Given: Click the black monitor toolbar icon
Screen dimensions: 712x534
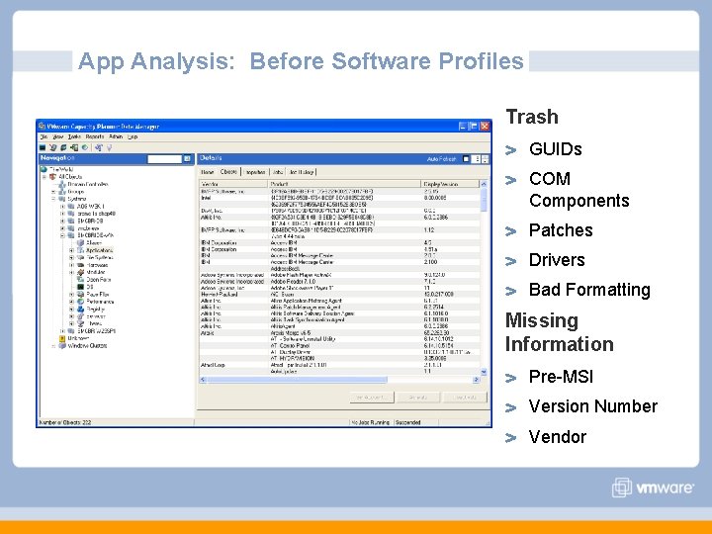Looking at the screenshot, I should 43,147.
